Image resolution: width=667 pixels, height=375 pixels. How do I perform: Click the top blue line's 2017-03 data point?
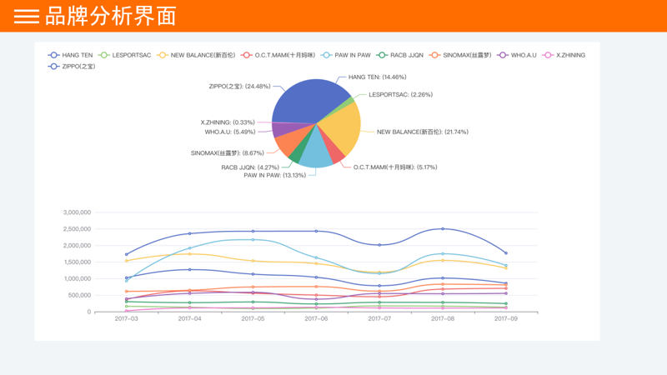pos(127,254)
